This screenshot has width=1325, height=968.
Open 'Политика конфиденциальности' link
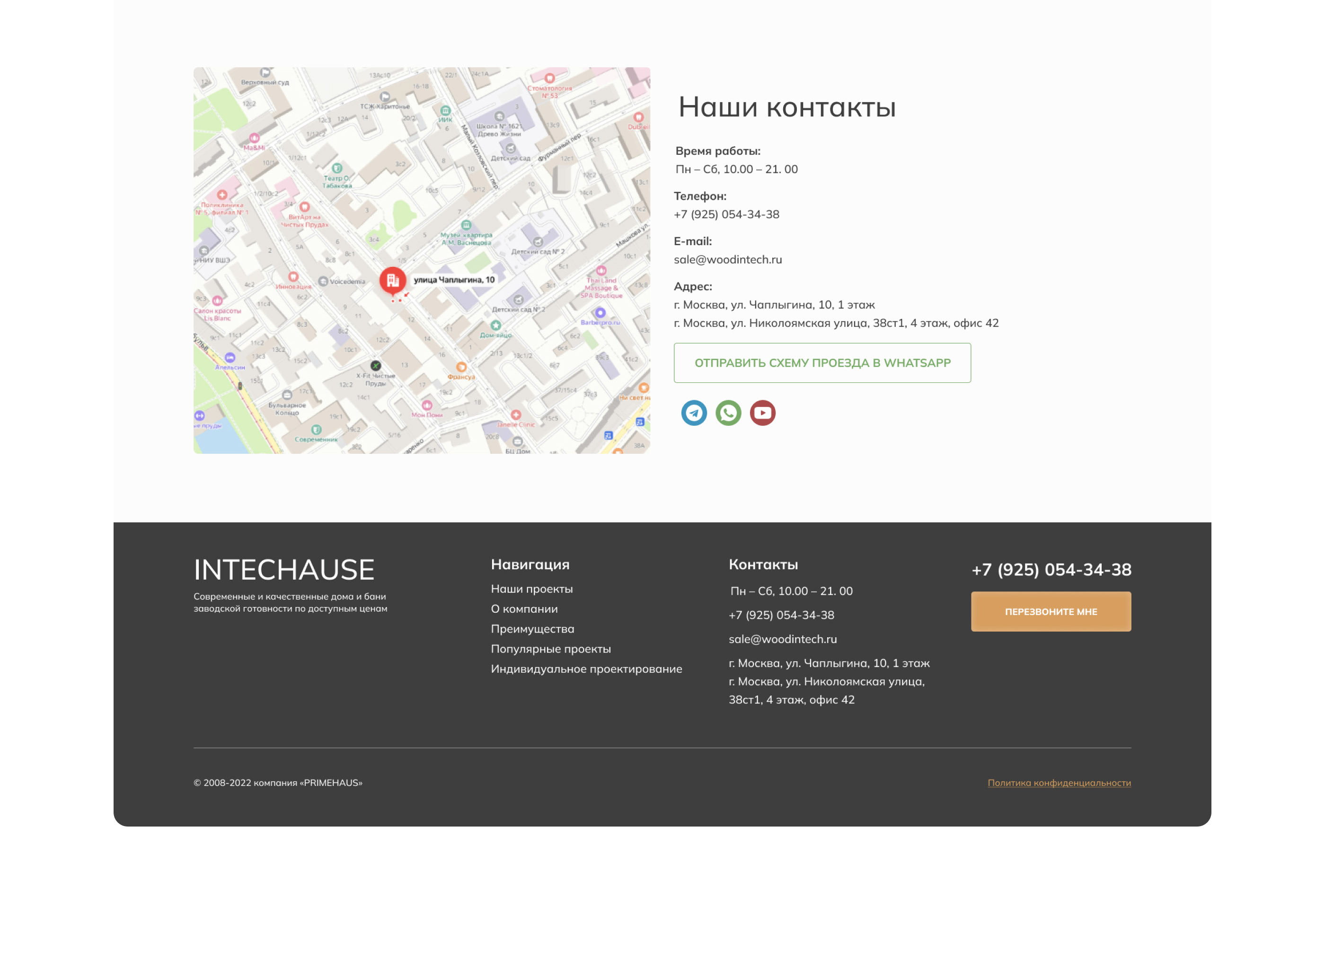click(x=1059, y=783)
